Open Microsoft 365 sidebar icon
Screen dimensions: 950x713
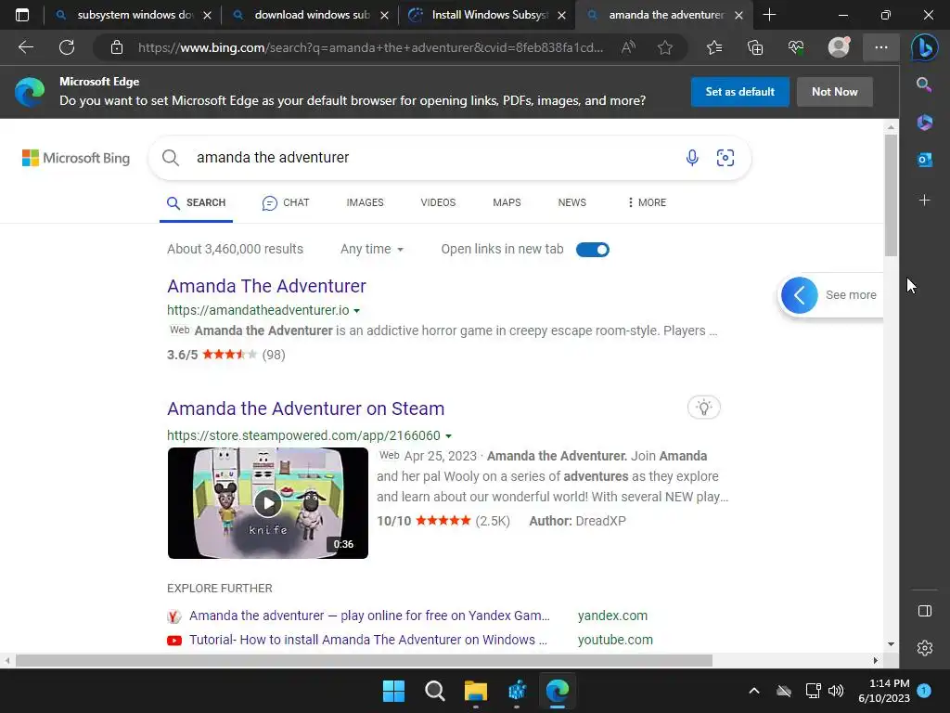(925, 122)
